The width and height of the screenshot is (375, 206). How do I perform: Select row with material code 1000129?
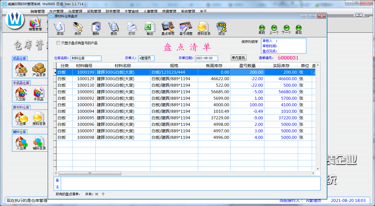(x=184, y=79)
